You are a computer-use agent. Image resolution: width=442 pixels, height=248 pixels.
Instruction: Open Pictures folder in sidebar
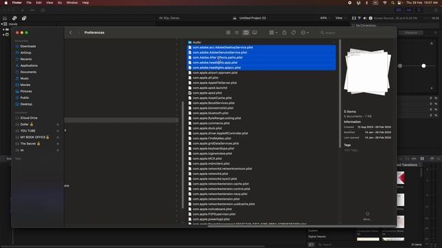point(26,92)
